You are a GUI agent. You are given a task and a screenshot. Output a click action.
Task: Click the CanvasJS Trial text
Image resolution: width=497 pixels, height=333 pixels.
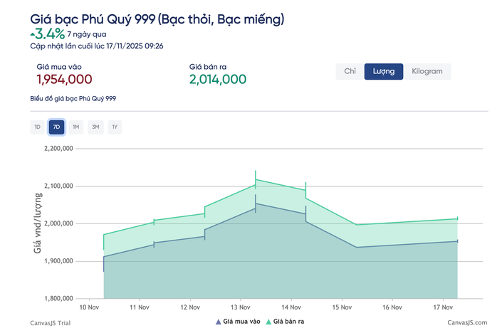tap(50, 322)
